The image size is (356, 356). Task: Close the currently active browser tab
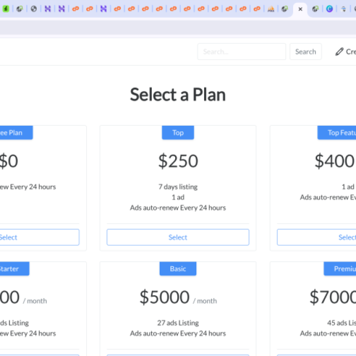(x=300, y=9)
